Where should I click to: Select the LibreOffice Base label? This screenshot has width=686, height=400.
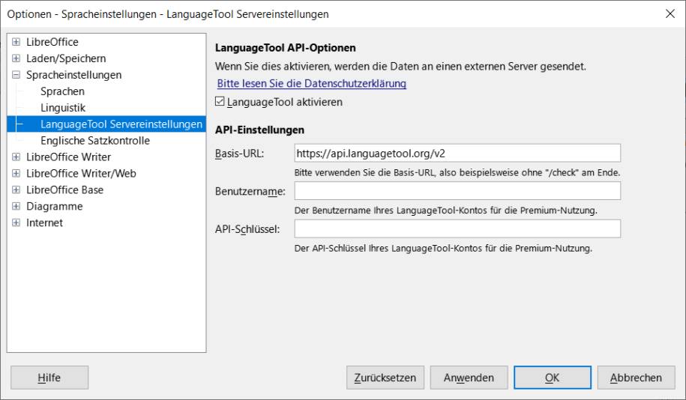pyautogui.click(x=64, y=190)
